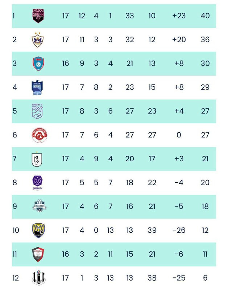The width and height of the screenshot is (228, 290).
Task: Select the Qarabağ two-star crest
Action: click(38, 40)
